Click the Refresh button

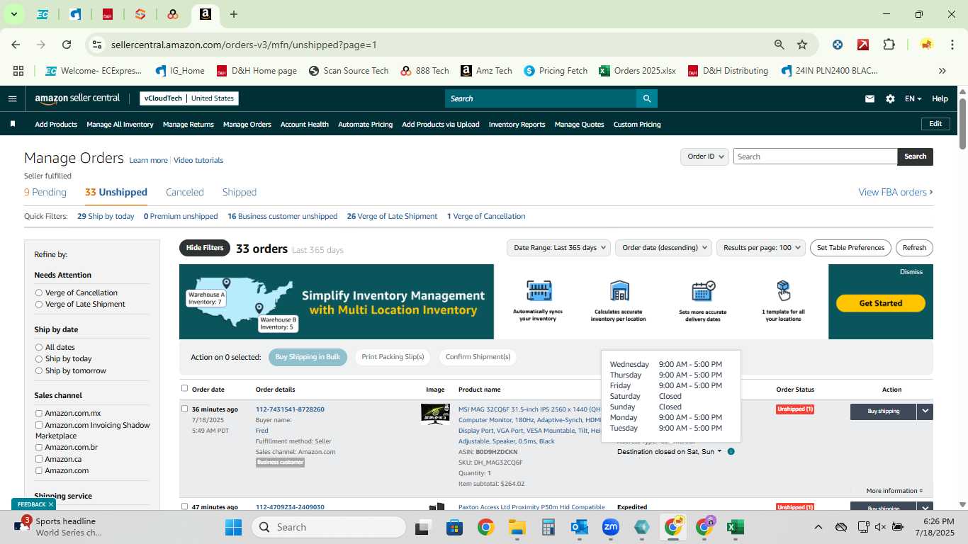tap(914, 248)
